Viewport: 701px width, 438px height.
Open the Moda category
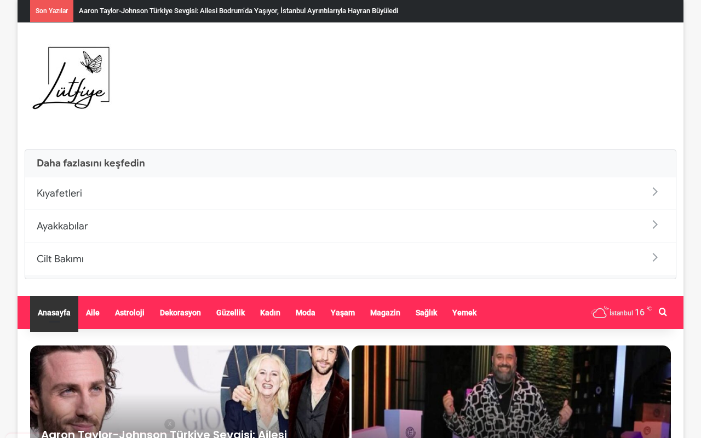point(306,313)
